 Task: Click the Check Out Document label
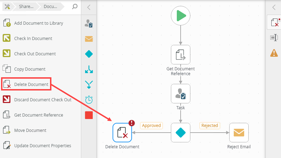point(35,54)
